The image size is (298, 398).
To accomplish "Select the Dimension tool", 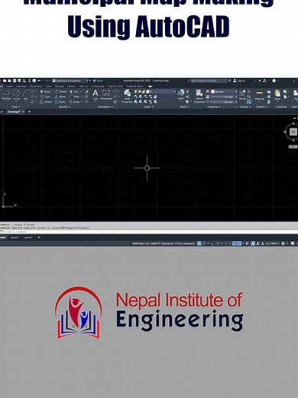I will pyautogui.click(x=106, y=95).
